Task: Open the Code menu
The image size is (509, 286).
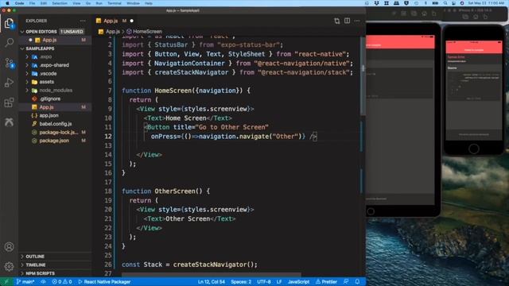Action: click(x=19, y=3)
